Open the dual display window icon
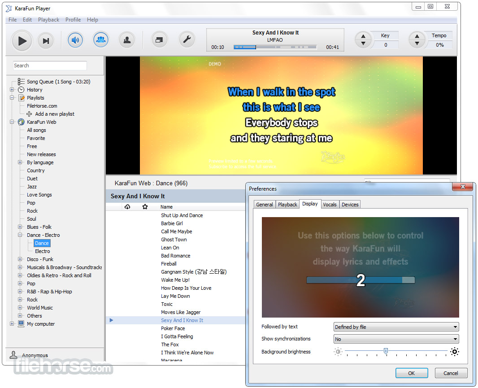Screen dimensions: 478x388 pos(159,40)
